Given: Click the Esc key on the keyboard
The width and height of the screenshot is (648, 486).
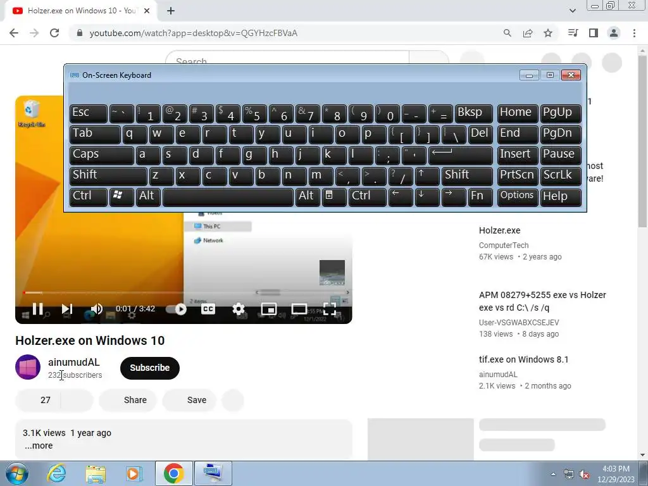Looking at the screenshot, I should [x=89, y=114].
